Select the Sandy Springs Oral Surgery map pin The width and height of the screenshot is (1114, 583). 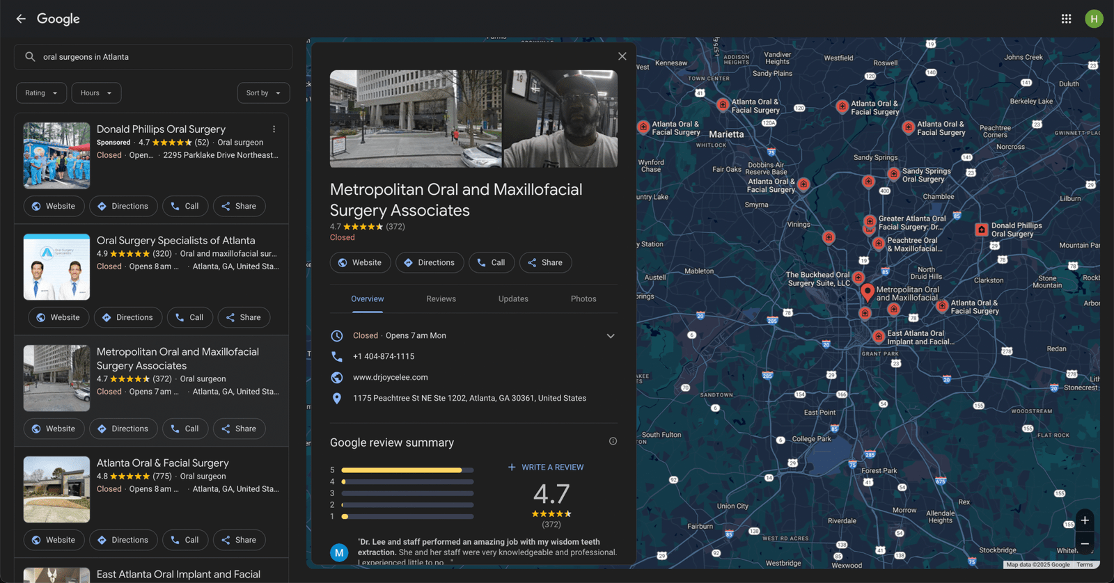click(893, 174)
